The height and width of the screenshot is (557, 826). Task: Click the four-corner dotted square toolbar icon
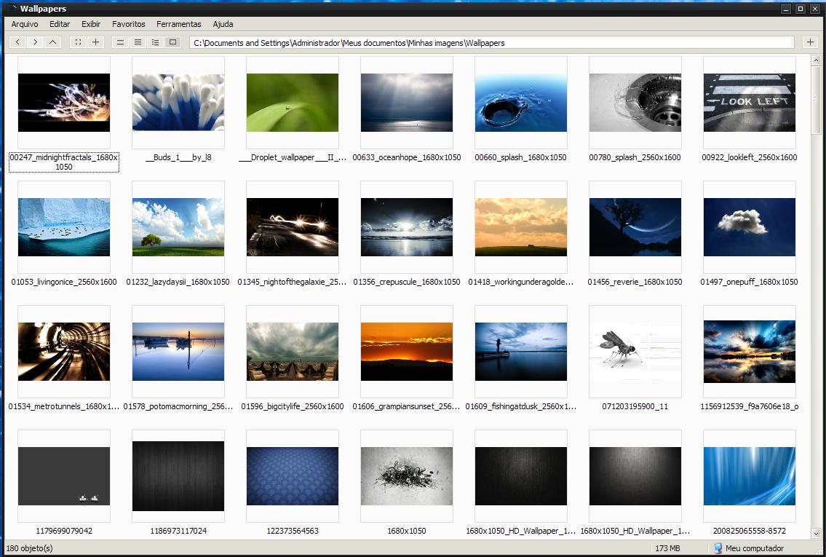tap(78, 42)
